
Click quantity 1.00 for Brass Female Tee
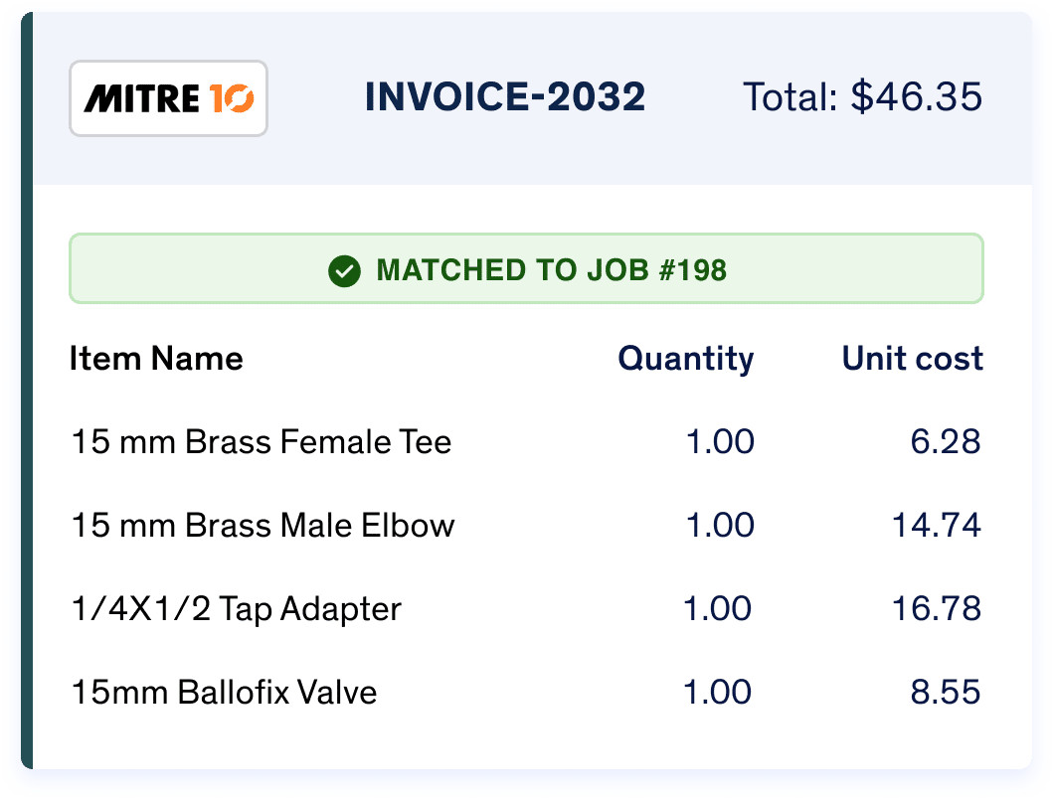tap(720, 441)
